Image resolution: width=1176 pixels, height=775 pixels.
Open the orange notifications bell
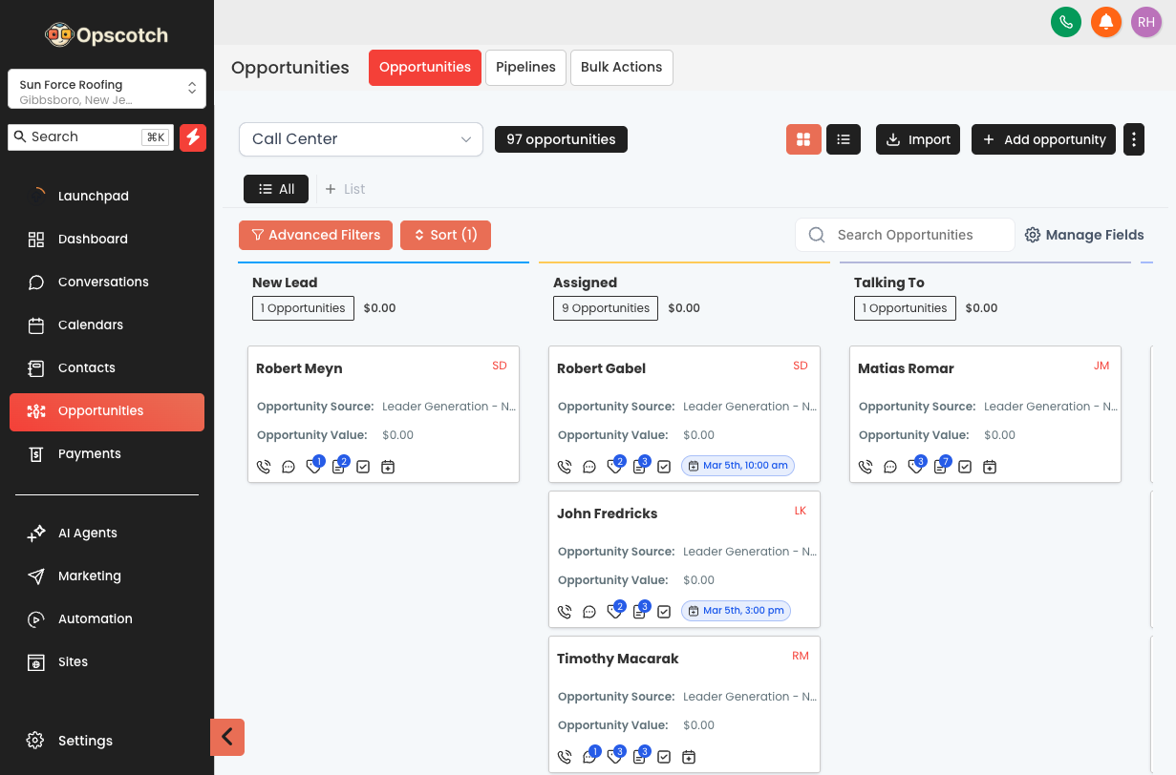pos(1105,22)
